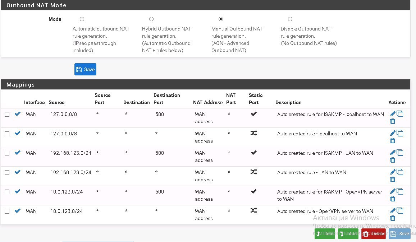
Task: Copy the 'Auto created rule - OpenVPN server to WAN' mapping
Action: 400,211
